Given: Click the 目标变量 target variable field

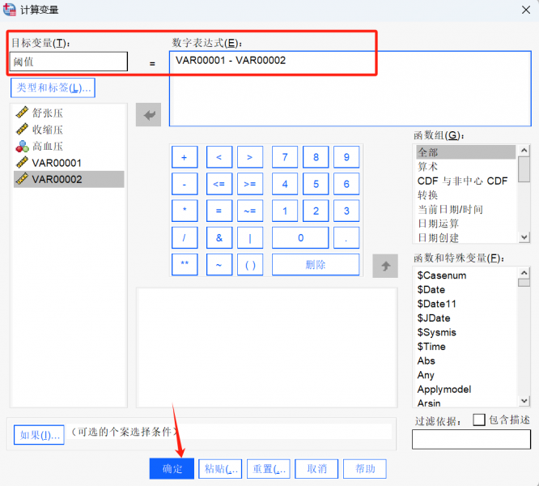Looking at the screenshot, I should (x=69, y=62).
